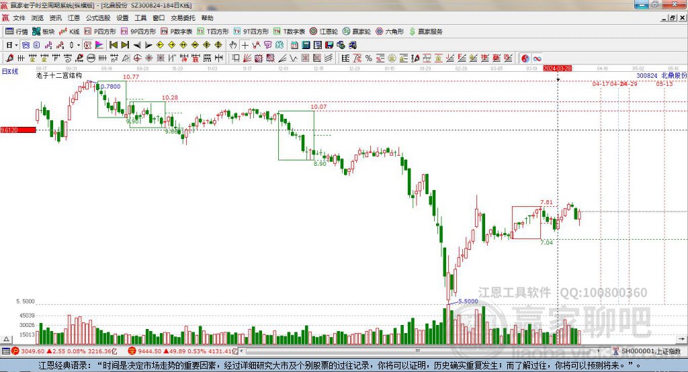688x372 pixels.
Task: Activate the crosshair cursor tool
Action: tap(245, 45)
